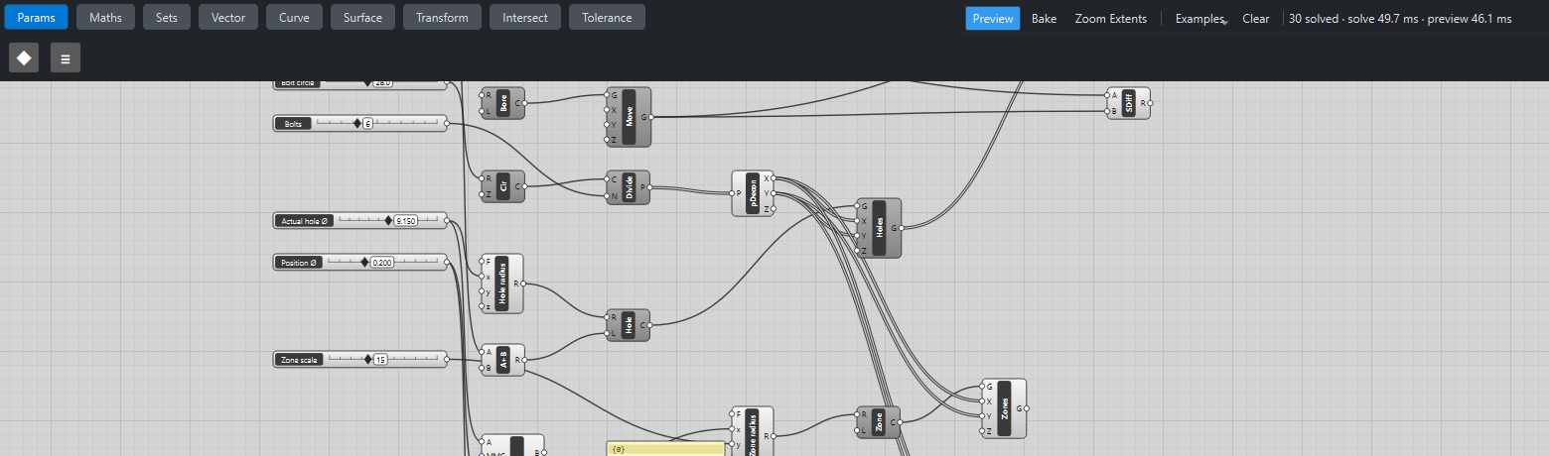Adjust the Position Ø slider handle

tap(364, 263)
